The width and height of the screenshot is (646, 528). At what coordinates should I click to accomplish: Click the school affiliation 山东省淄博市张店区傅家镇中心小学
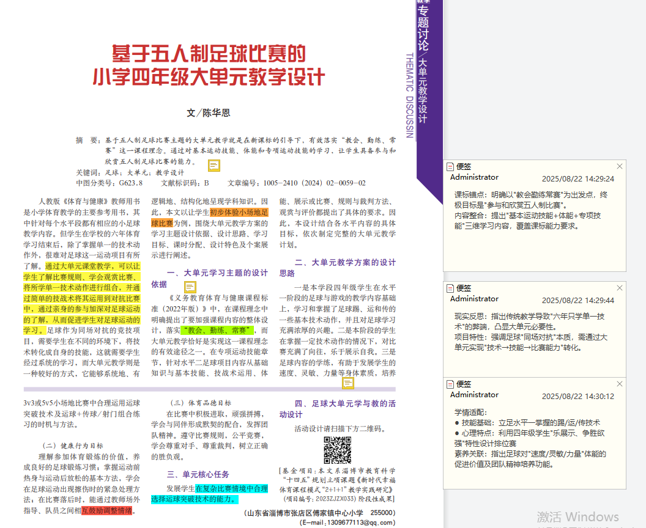tap(305, 513)
